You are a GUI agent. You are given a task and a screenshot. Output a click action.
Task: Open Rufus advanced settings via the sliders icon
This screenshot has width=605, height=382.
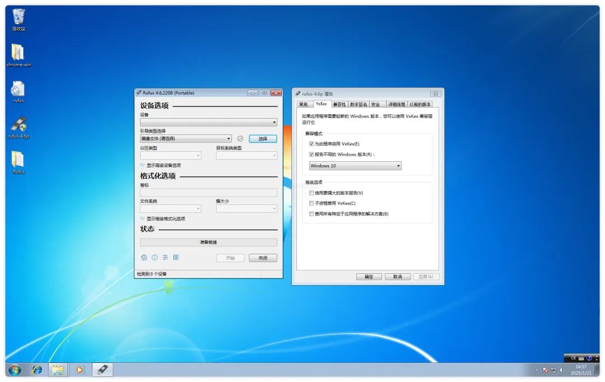(x=165, y=257)
